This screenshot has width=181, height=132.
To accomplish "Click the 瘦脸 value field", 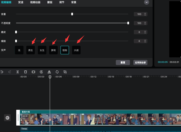I will point(141,41).
